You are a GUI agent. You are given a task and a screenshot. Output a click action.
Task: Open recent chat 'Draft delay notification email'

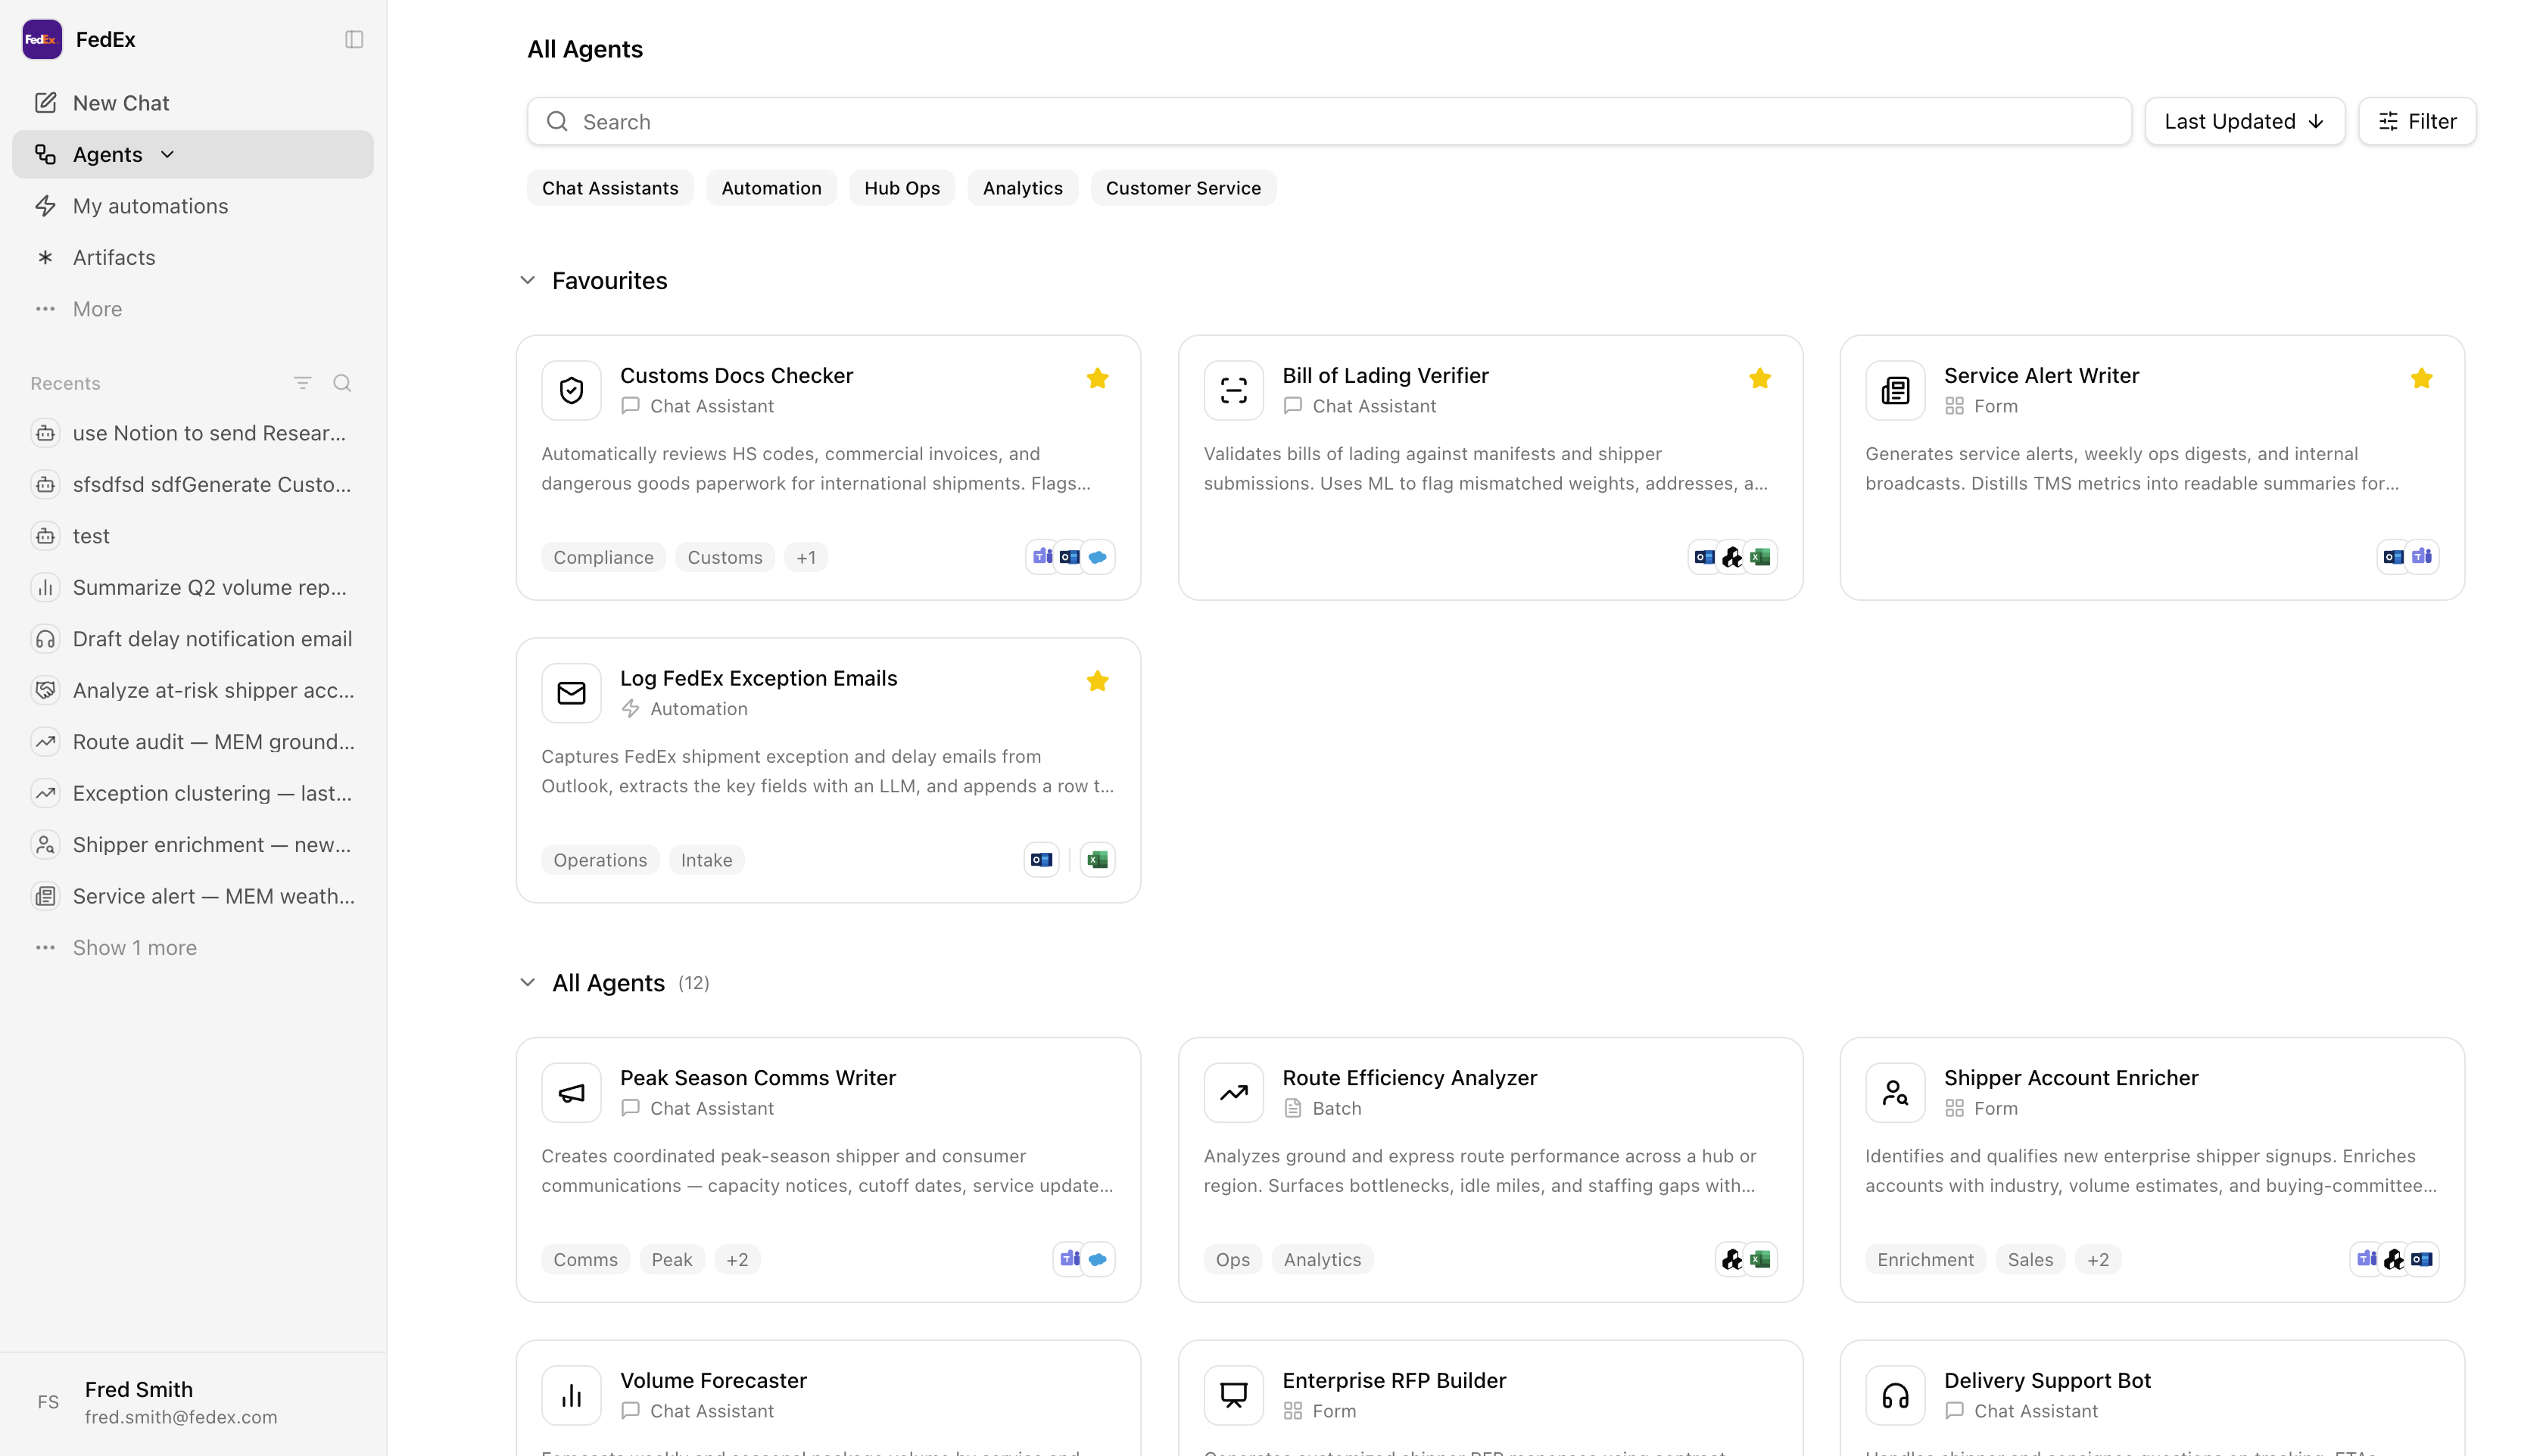click(193, 639)
